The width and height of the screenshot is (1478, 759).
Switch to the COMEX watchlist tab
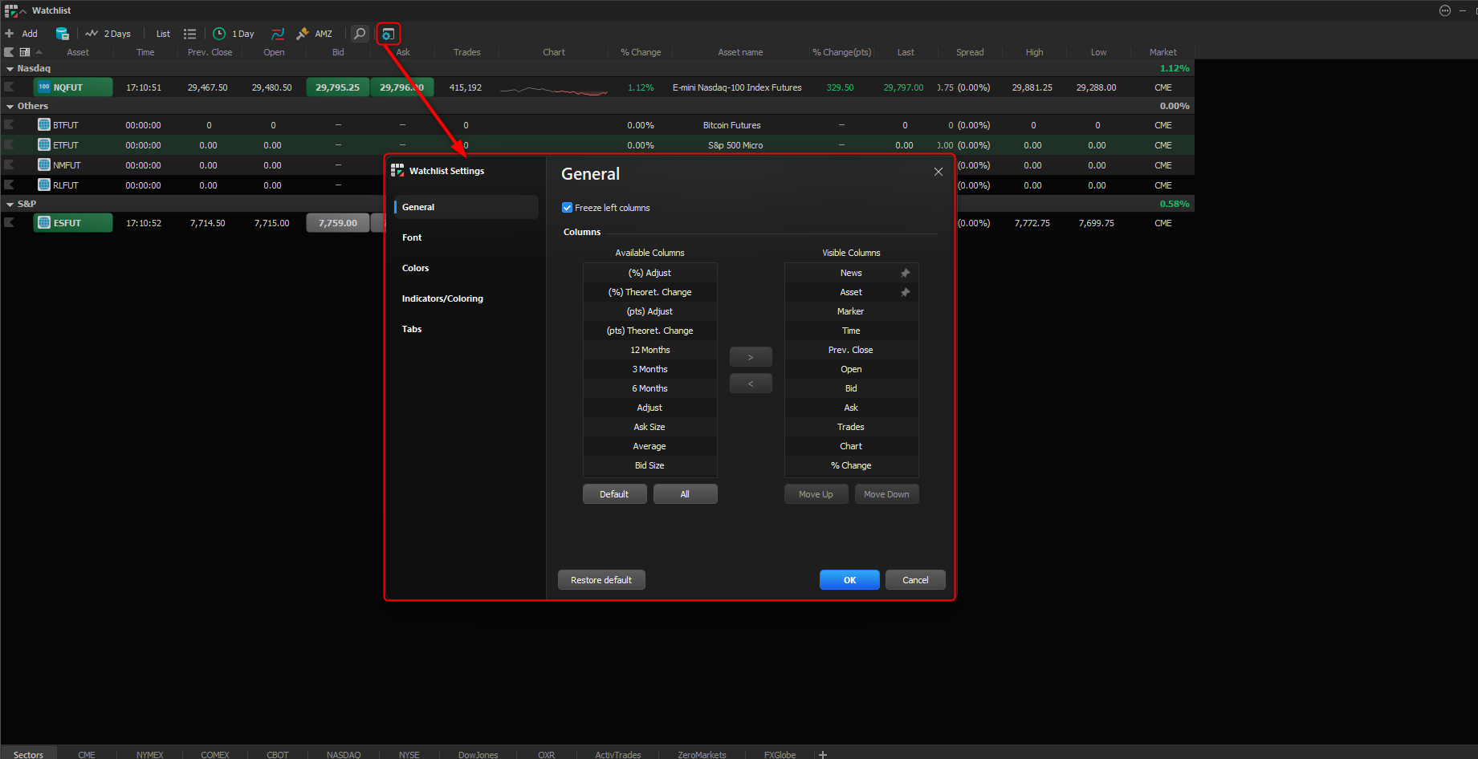point(215,754)
